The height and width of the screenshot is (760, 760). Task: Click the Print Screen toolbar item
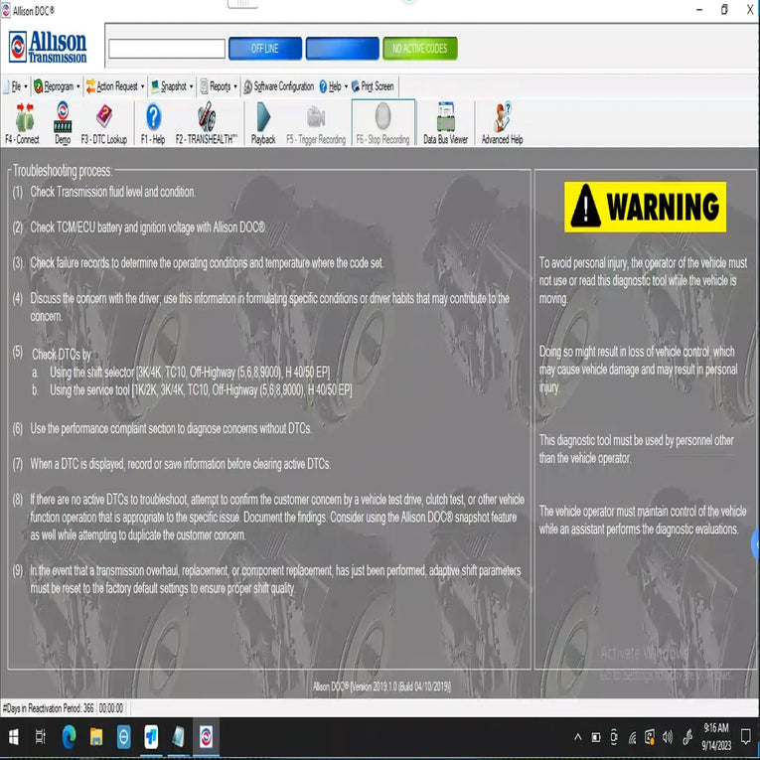tap(374, 86)
